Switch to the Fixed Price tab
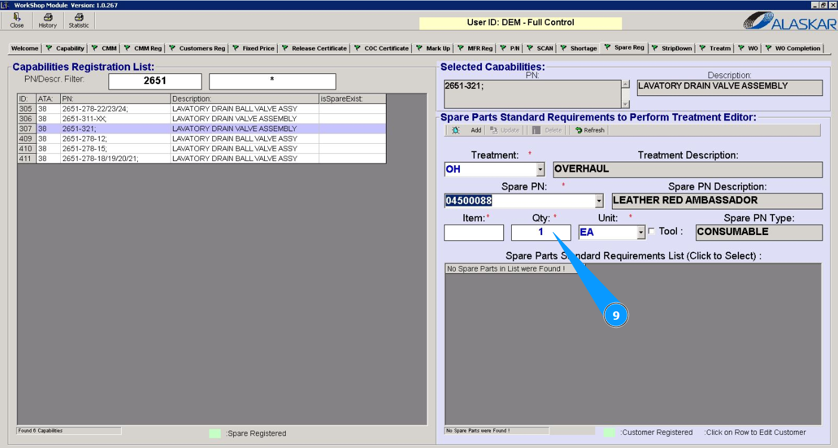This screenshot has width=838, height=448. tap(253, 48)
